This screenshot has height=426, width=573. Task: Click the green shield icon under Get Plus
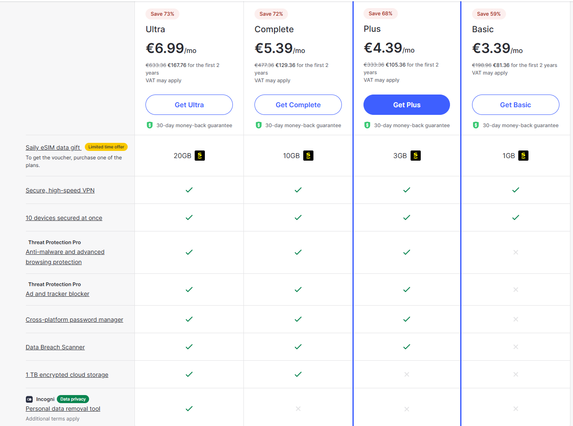click(x=367, y=125)
